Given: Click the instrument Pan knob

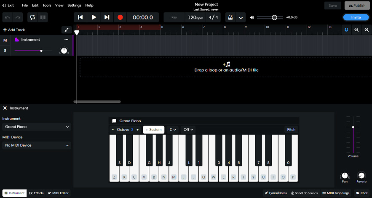Looking at the screenshot, I should (x=345, y=176).
